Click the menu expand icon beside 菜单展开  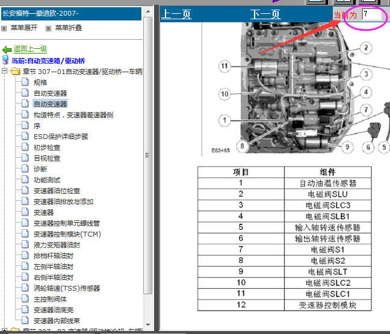pyautogui.click(x=4, y=29)
